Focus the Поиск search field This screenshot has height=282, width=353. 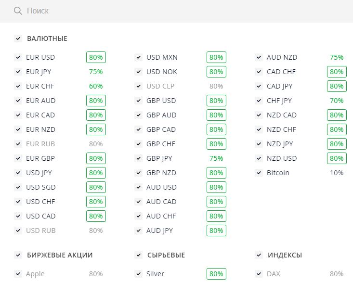point(176,11)
